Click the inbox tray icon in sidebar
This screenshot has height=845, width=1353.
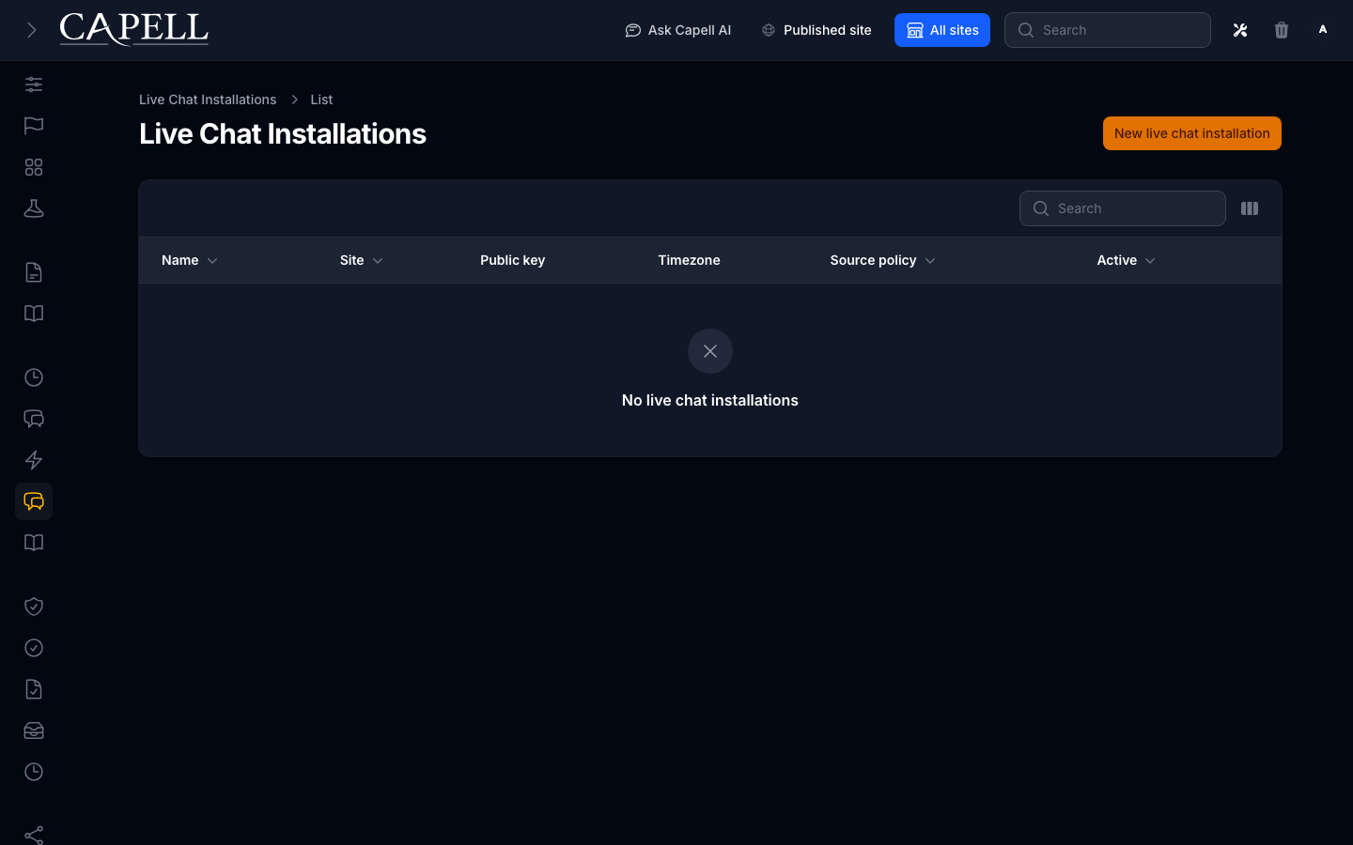click(x=34, y=730)
